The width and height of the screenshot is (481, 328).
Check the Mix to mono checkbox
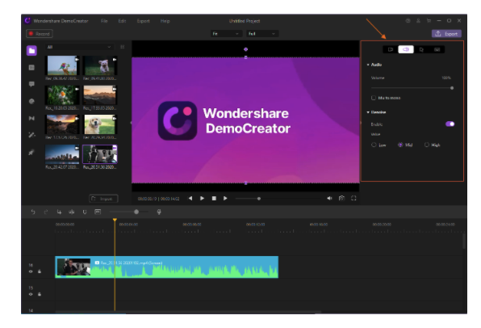[374, 98]
